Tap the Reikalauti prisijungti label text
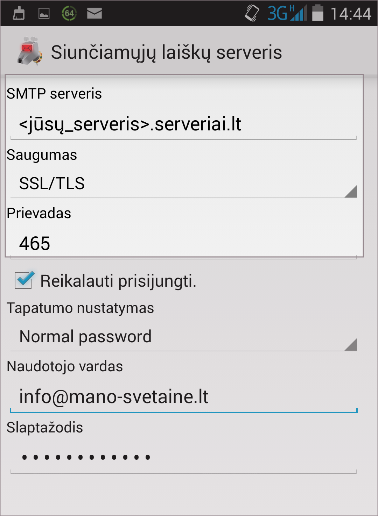This screenshot has height=516, width=378. coord(118,281)
